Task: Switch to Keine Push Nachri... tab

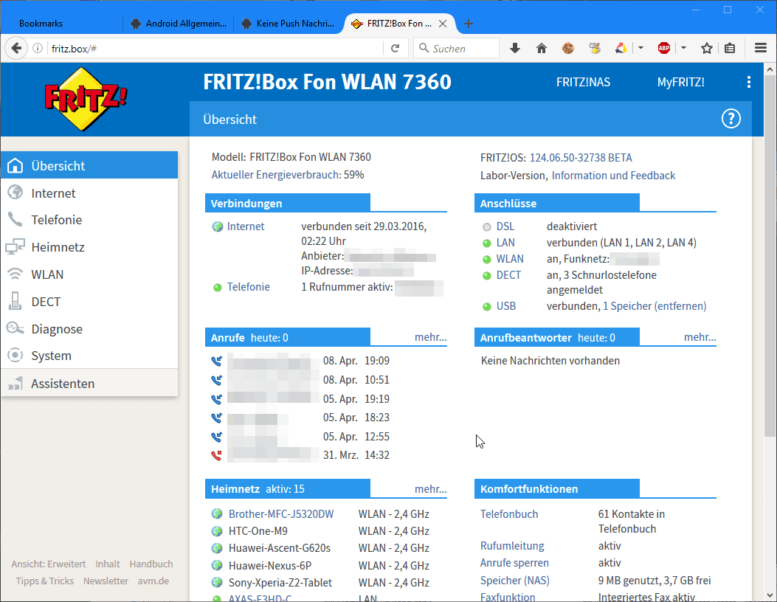Action: 289,24
